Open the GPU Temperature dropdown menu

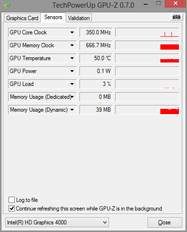click(x=72, y=58)
